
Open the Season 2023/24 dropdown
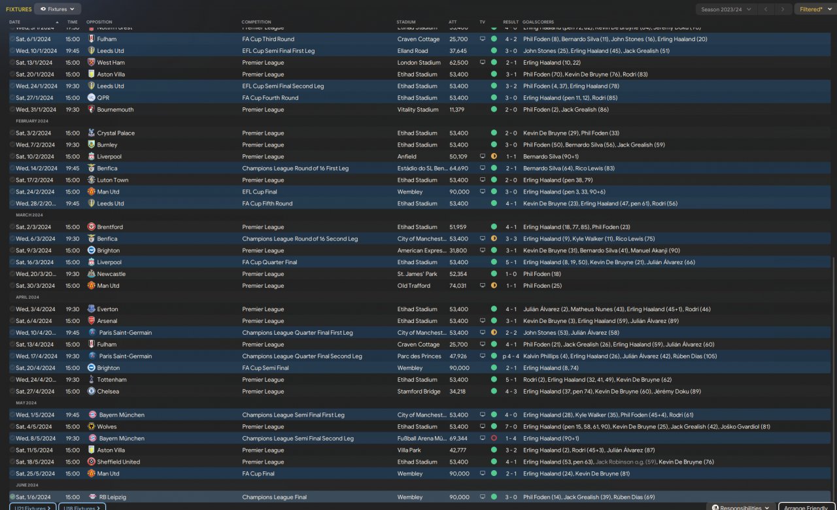(x=726, y=9)
